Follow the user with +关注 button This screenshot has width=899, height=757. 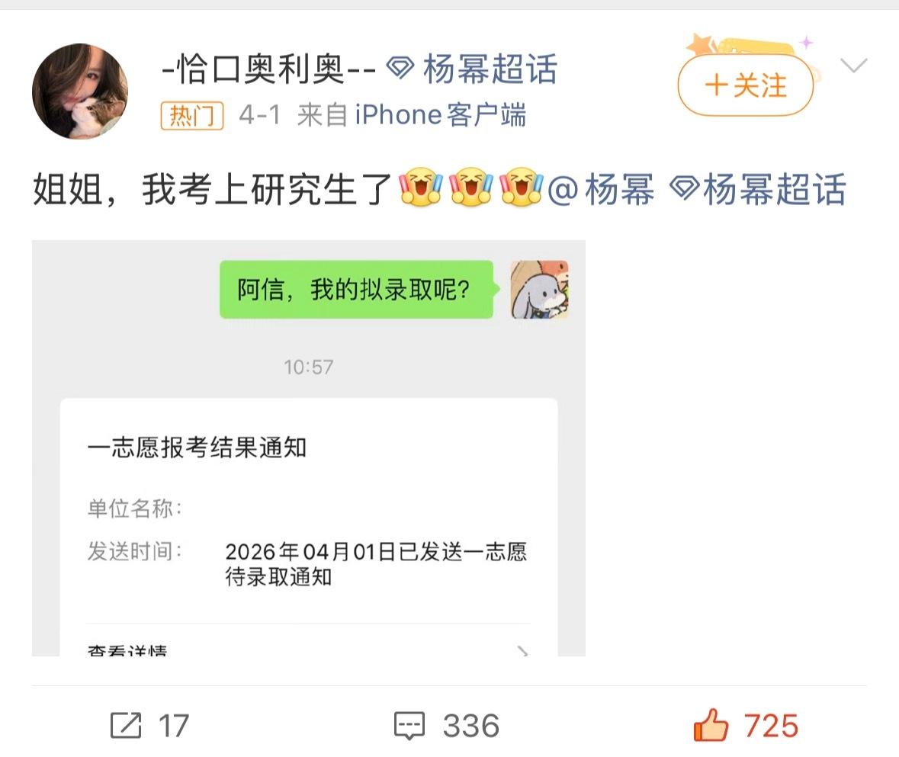745,85
